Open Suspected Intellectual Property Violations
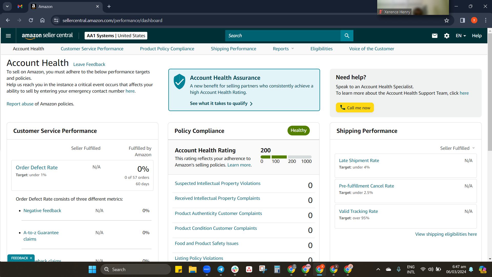 pos(218,183)
